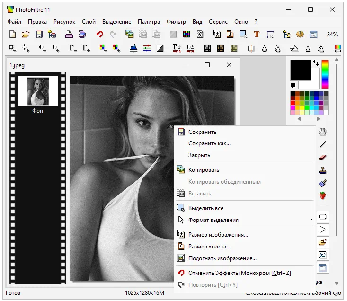
Task: Click the New document icon
Action: click(x=12, y=34)
